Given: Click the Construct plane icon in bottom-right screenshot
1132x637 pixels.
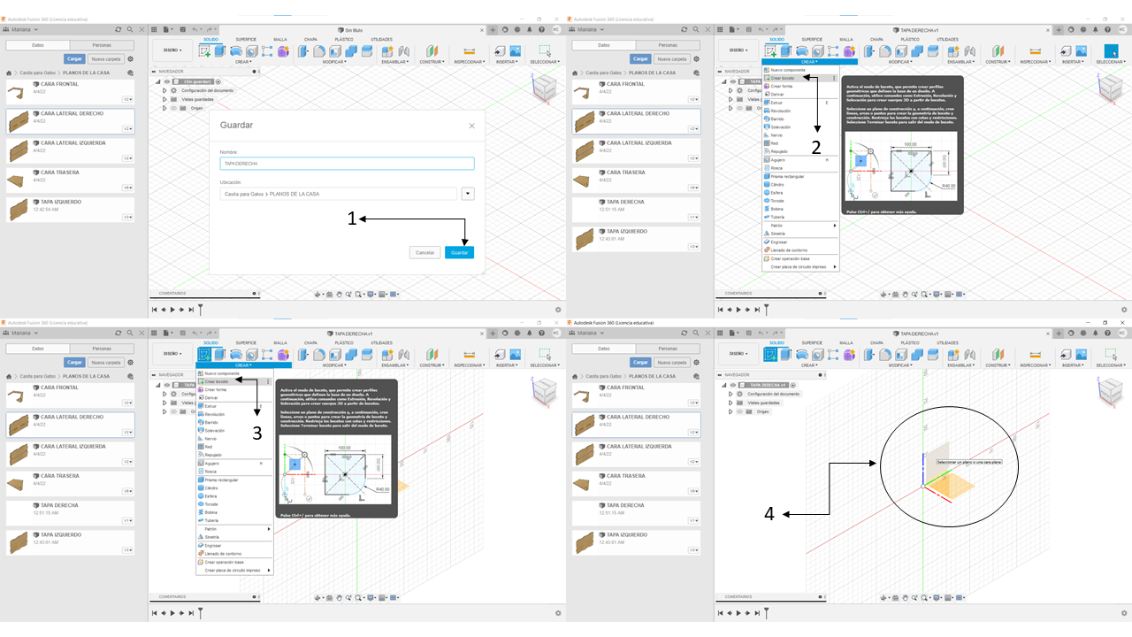Looking at the screenshot, I should coord(998,355).
